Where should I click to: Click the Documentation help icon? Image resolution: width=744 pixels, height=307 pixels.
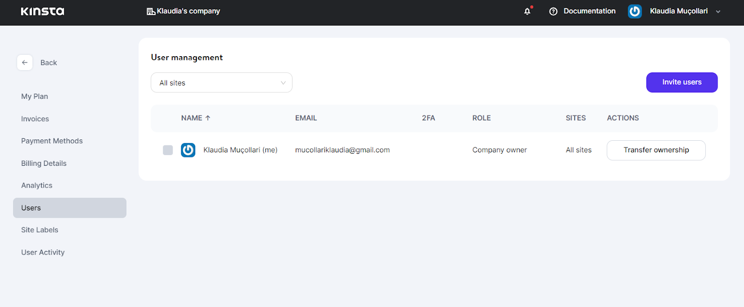[x=553, y=11]
